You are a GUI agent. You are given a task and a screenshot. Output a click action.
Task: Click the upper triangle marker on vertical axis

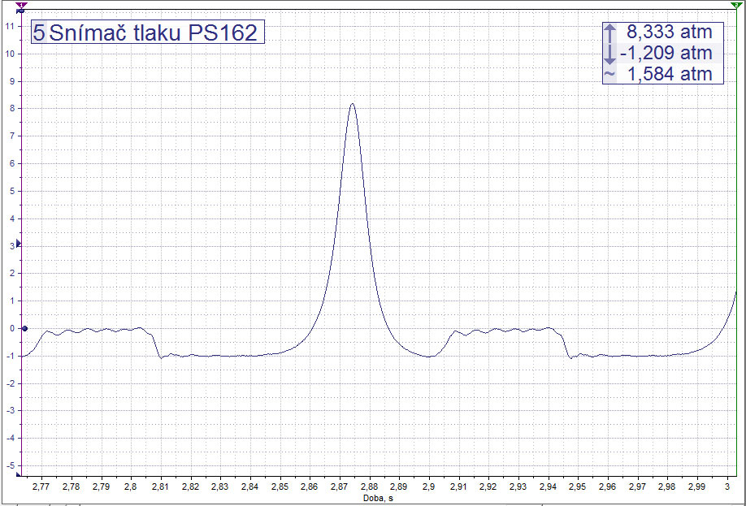click(x=19, y=244)
